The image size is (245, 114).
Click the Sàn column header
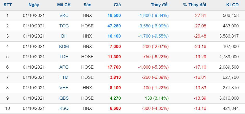[x=87, y=5]
